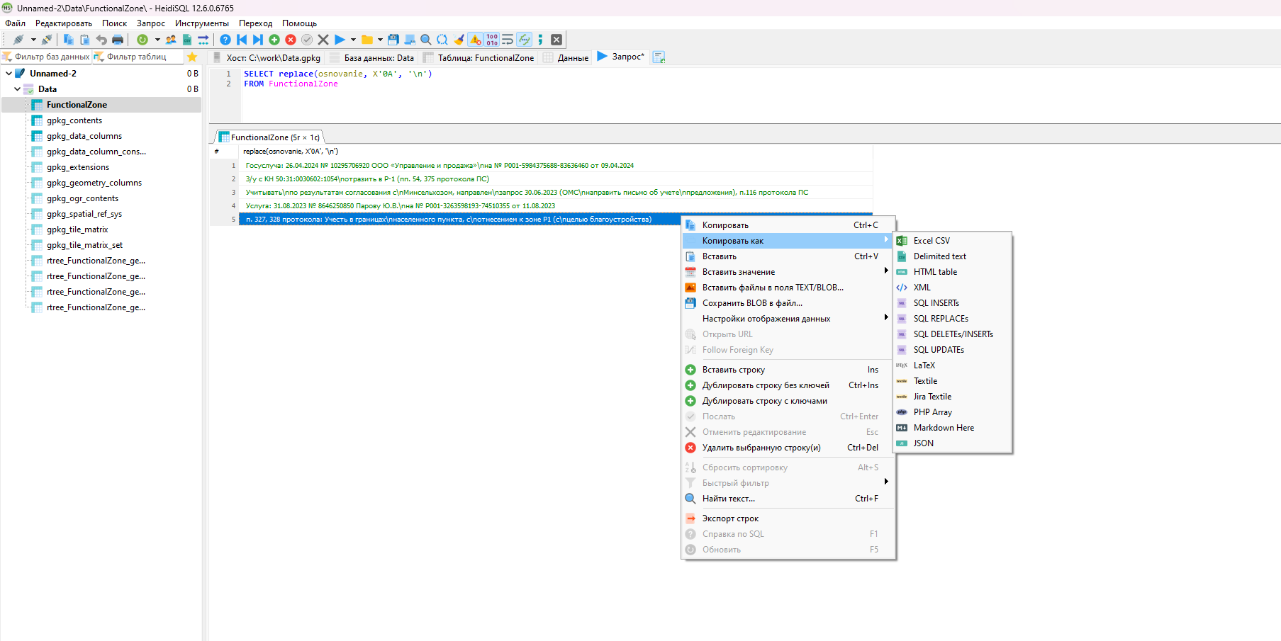Image resolution: width=1281 pixels, height=641 pixels.
Task: Toggle binary-as-hex 1010 display button
Action: point(492,40)
